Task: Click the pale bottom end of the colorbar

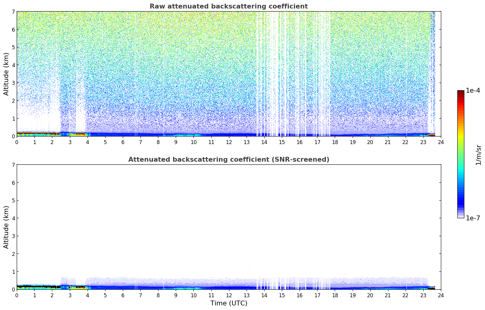Action: pos(460,216)
